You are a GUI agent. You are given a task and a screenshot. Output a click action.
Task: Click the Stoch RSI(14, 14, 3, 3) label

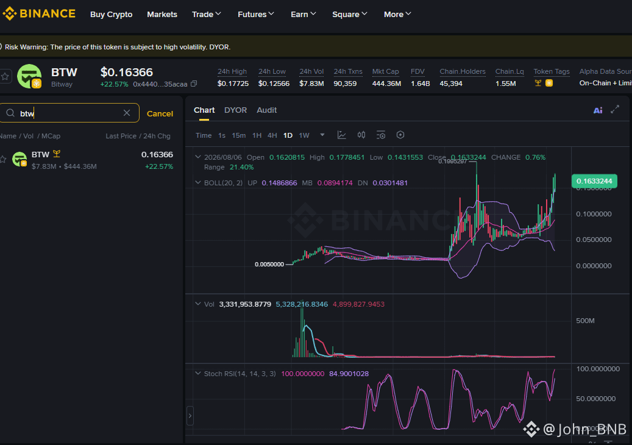point(240,374)
